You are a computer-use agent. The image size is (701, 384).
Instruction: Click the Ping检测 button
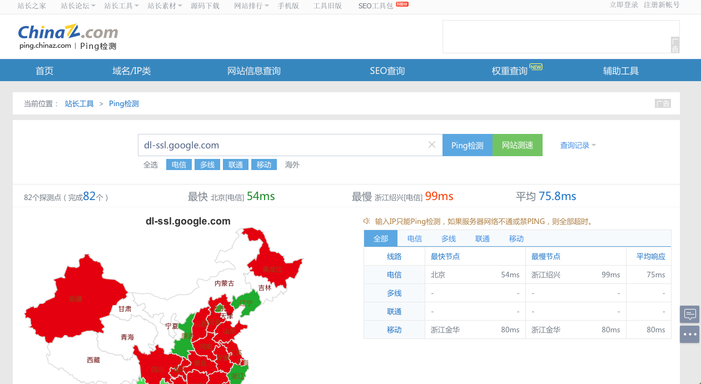(468, 145)
